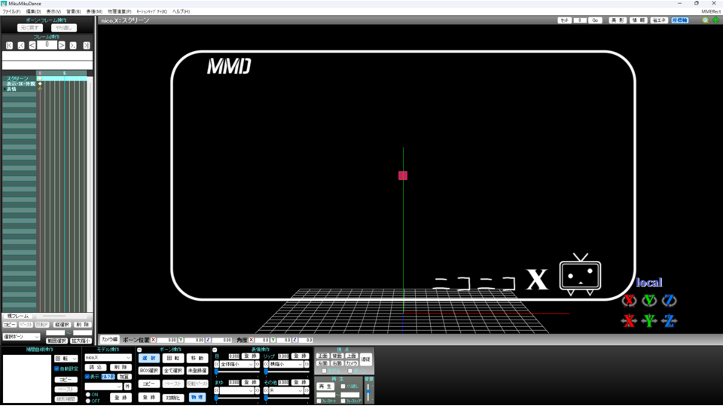
Task: Toggle the 物理 physics button
Action: pos(197,397)
